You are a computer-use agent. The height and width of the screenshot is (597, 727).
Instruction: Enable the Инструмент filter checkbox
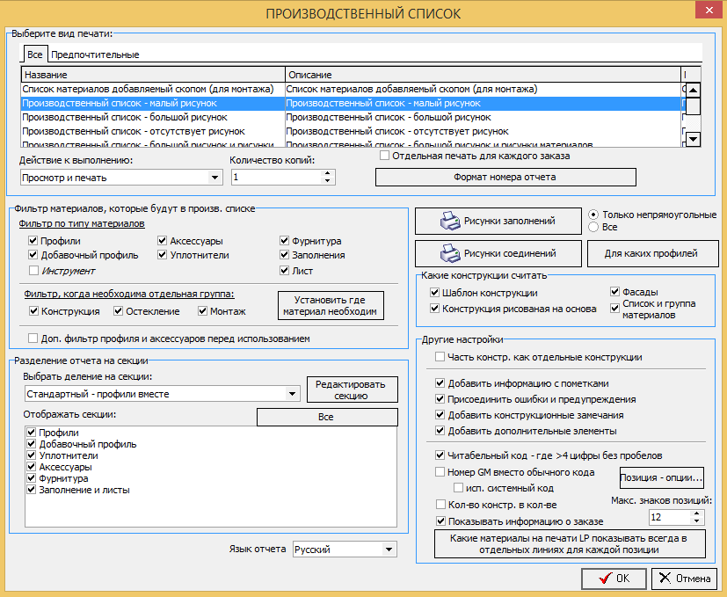coord(33,271)
